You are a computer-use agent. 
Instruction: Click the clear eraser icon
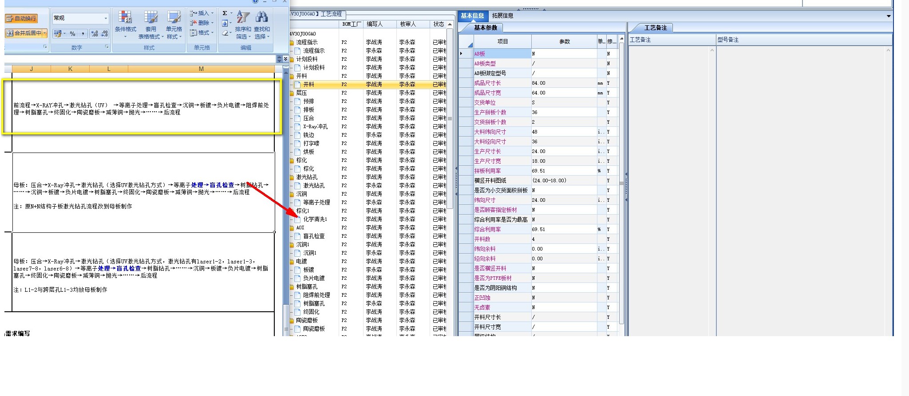coord(225,33)
